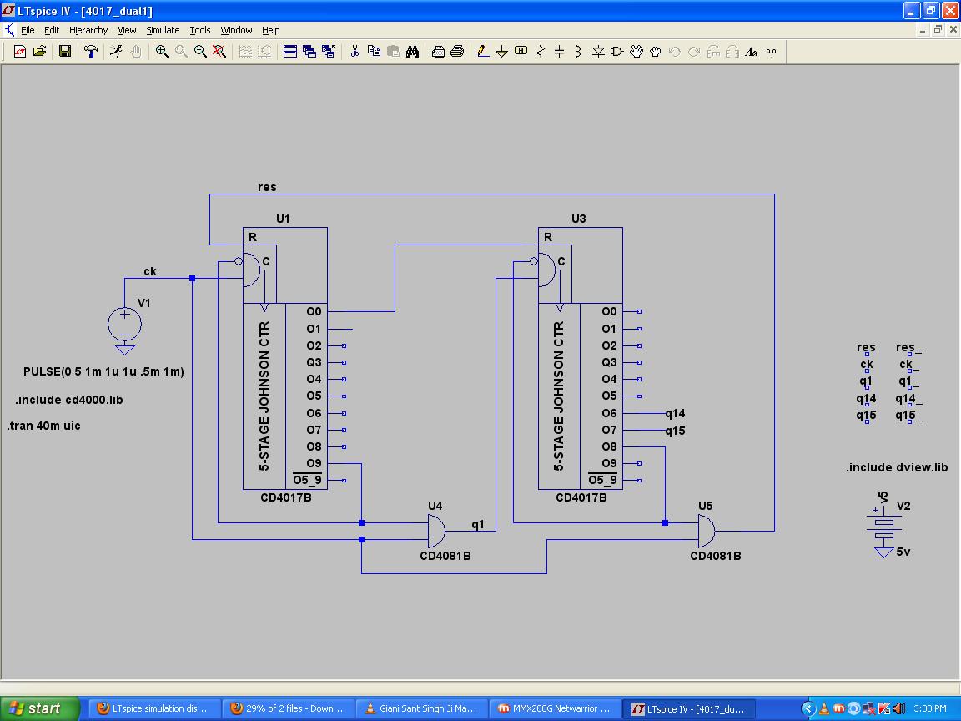Click the LTspice document icon in menu bar
961x721 pixels.
coord(9,29)
